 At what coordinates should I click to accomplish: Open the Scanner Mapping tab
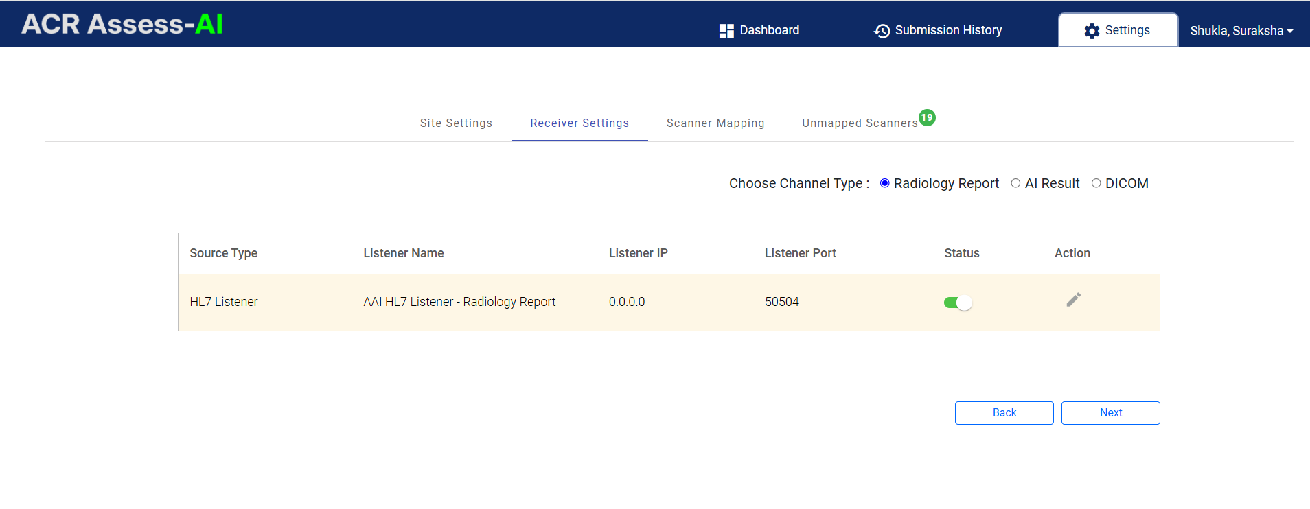(715, 123)
